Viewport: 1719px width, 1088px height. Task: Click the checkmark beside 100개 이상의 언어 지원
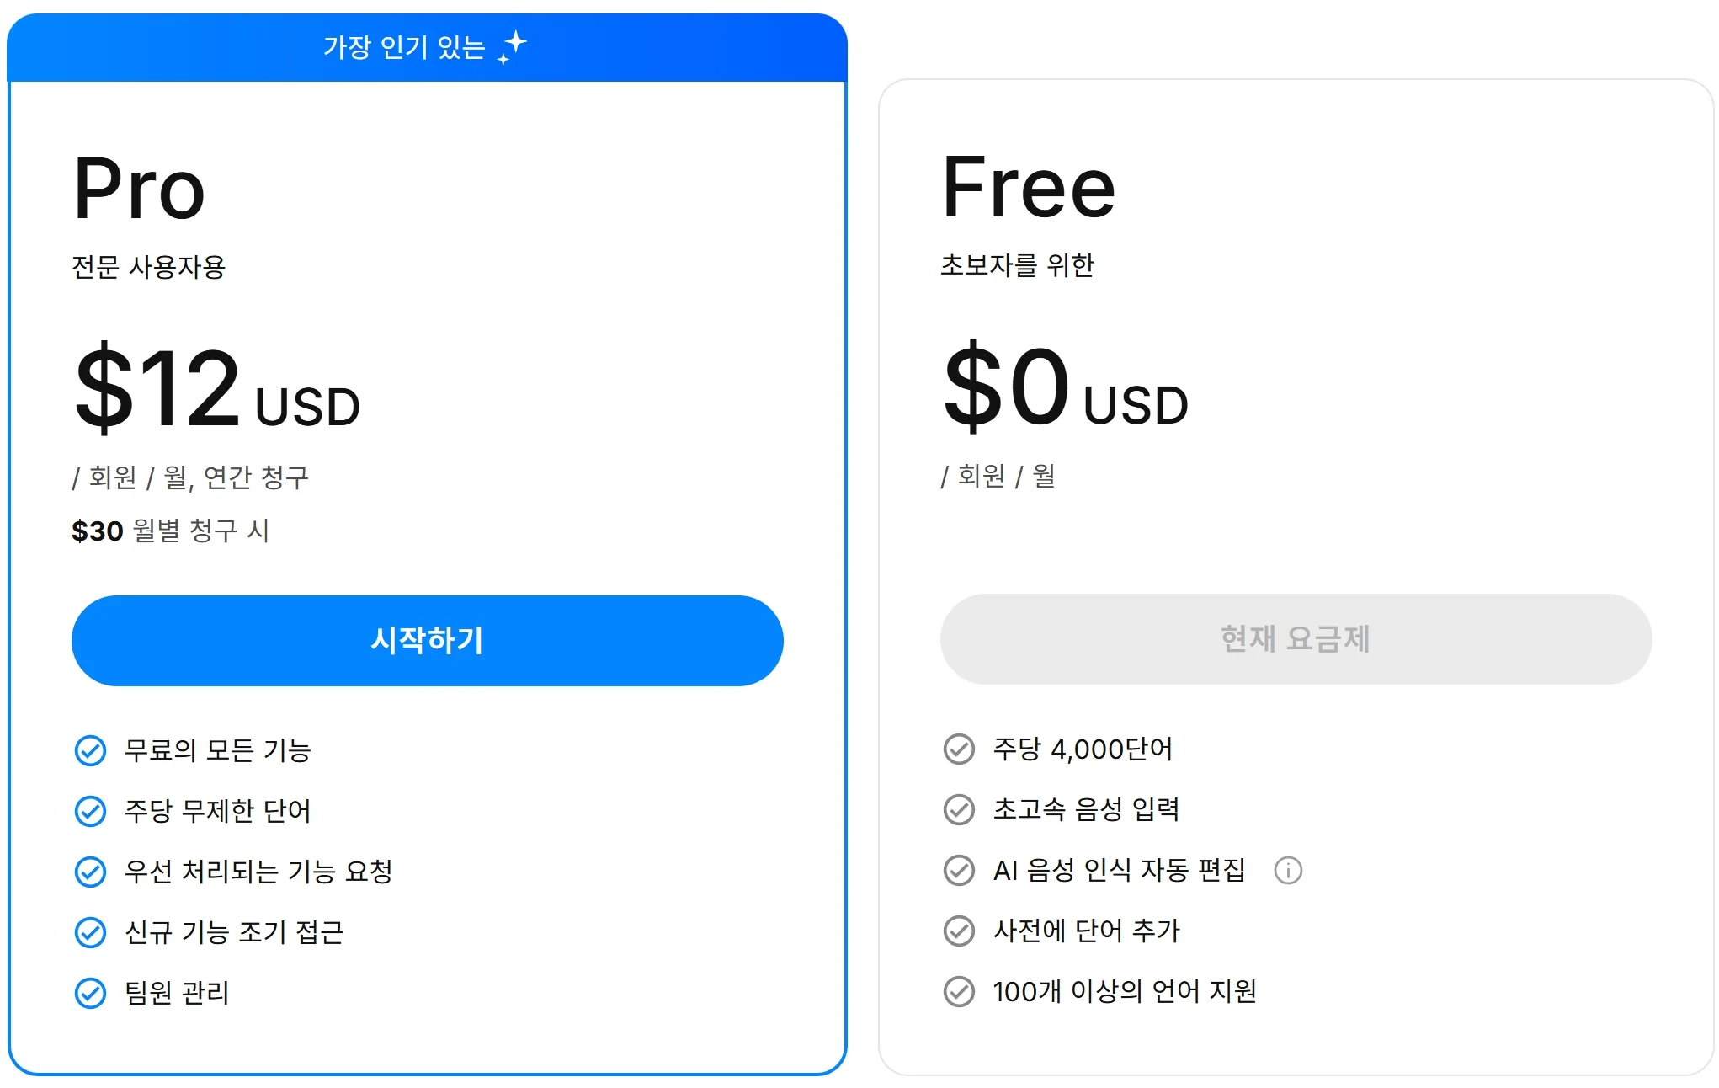pyautogui.click(x=958, y=990)
